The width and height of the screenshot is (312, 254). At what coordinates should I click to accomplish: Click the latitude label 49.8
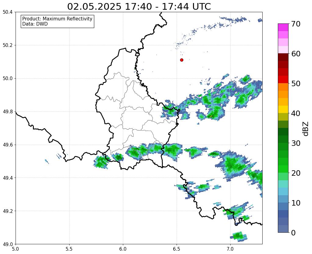click(8, 112)
